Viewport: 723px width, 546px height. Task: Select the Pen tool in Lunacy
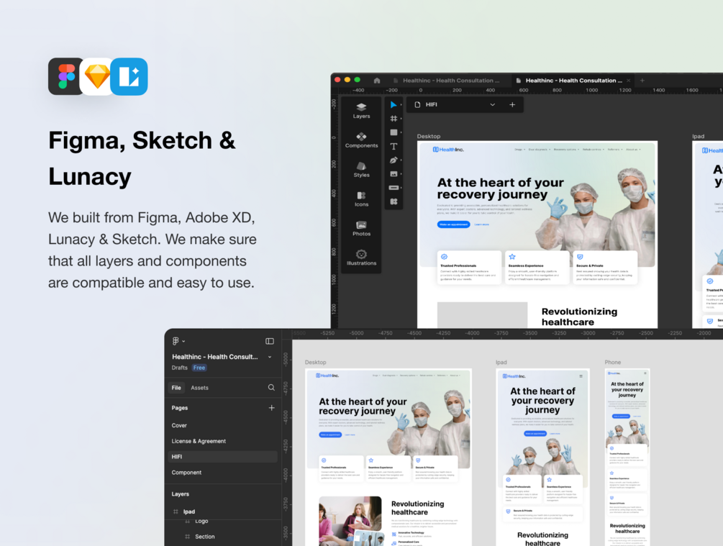394,160
